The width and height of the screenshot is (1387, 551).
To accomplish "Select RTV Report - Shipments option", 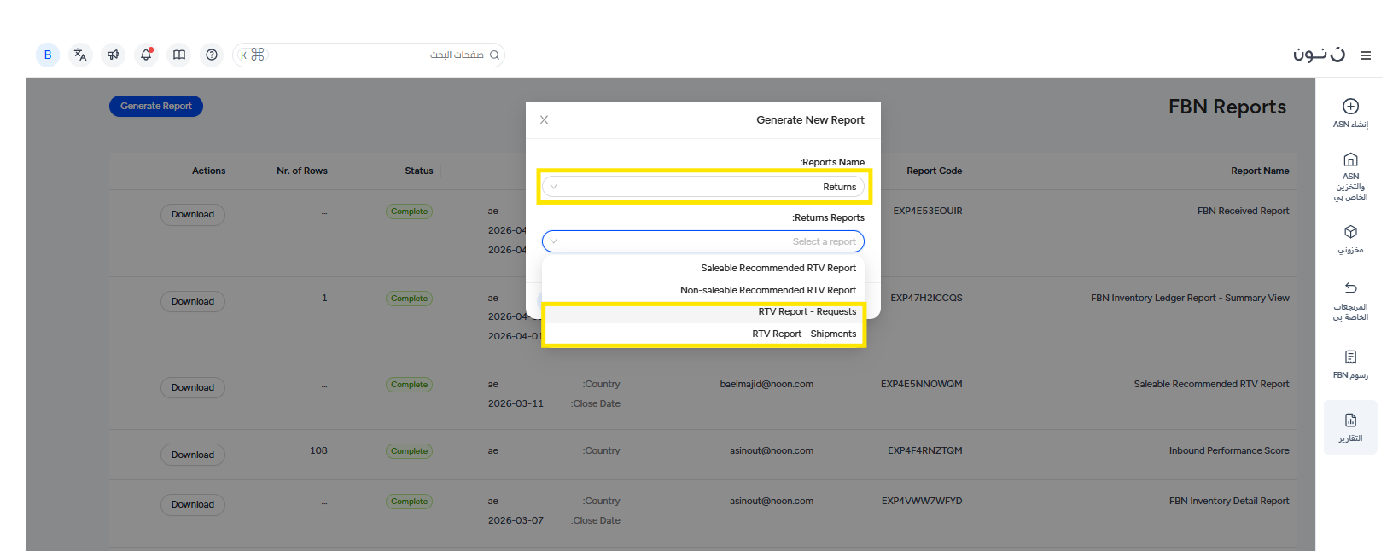I will pos(803,333).
